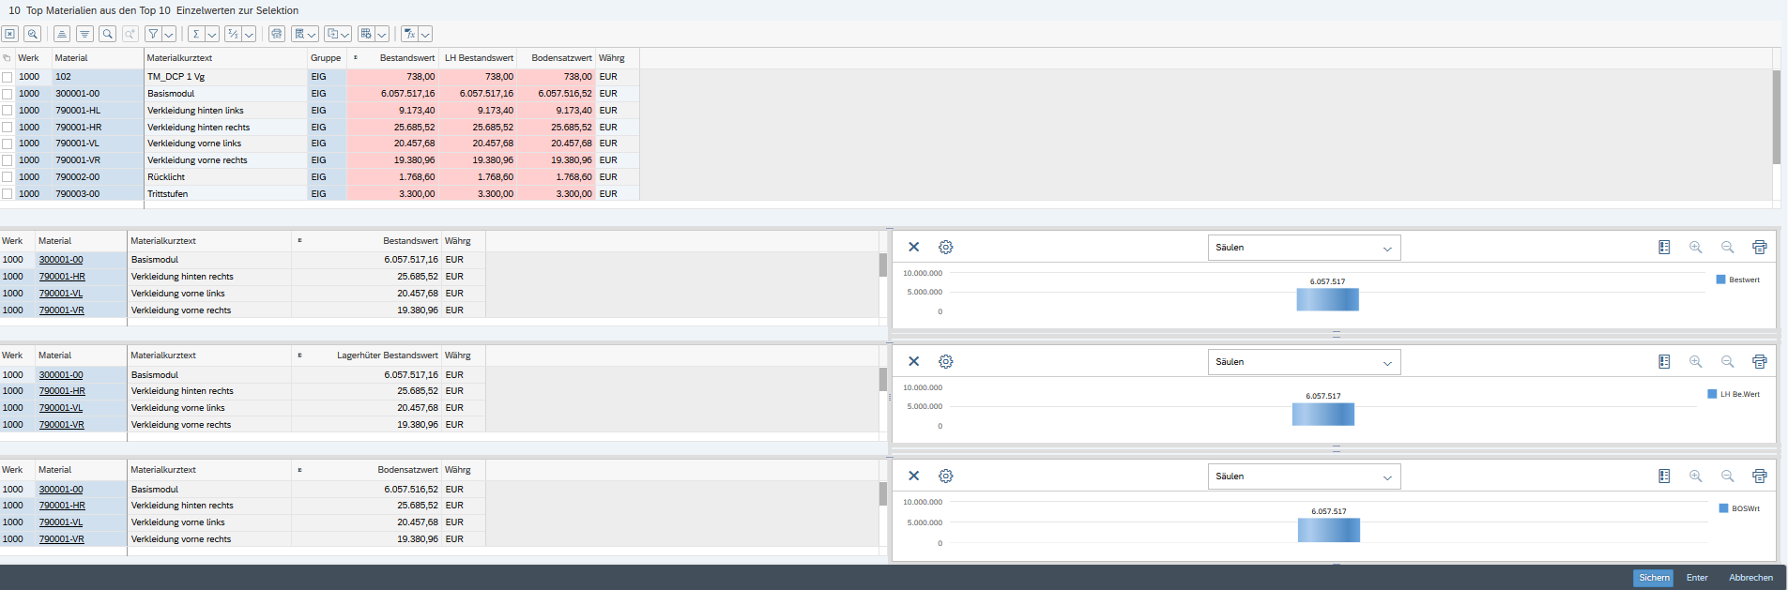Click the Sichern button
This screenshot has height=590, width=1788.
pos(1653,578)
